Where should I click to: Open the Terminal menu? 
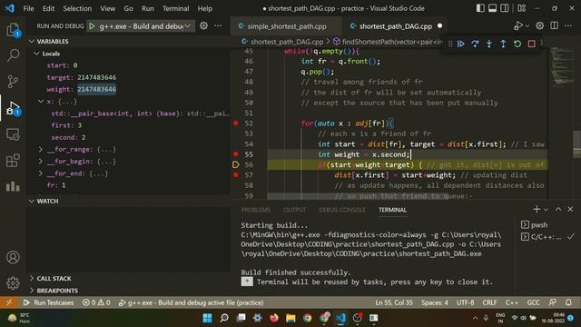175,8
